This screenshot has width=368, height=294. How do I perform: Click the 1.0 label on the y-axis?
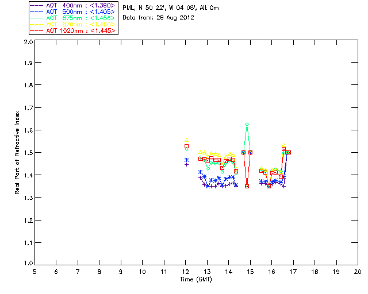point(28,263)
